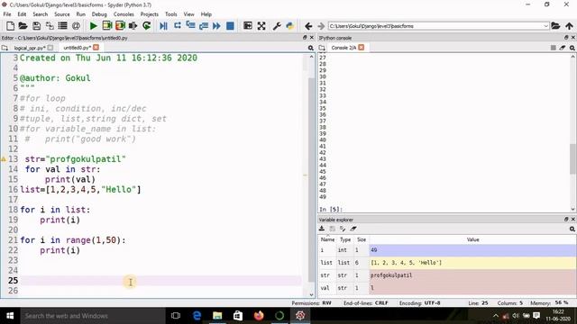Browse for a working directory folder icon
Viewport: 577px width, 324px height.
pos(555,26)
